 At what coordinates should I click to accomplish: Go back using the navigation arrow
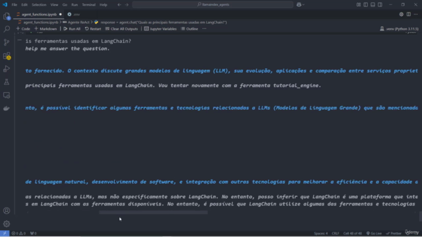(119, 5)
